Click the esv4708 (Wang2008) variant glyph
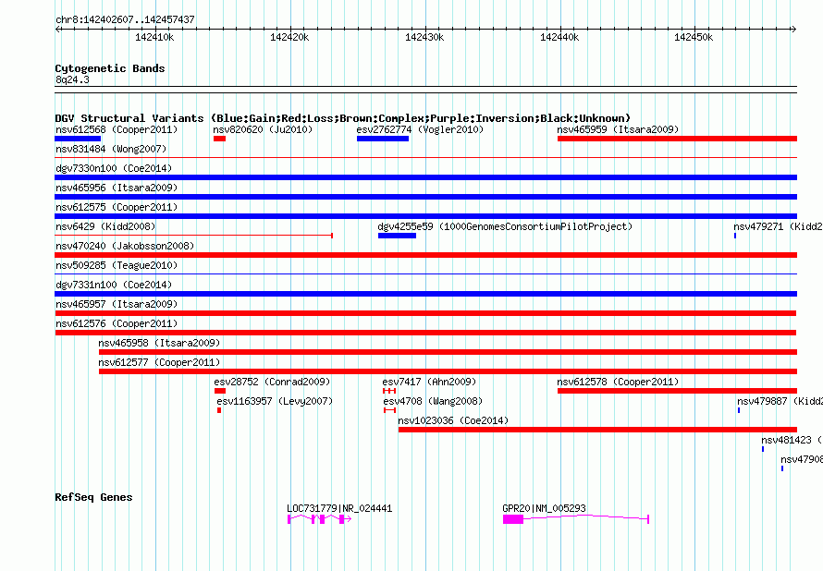Image resolution: width=823 pixels, height=571 pixels. (389, 410)
